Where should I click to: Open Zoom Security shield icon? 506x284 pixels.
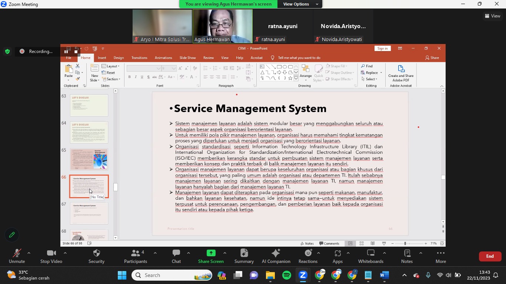click(97, 253)
